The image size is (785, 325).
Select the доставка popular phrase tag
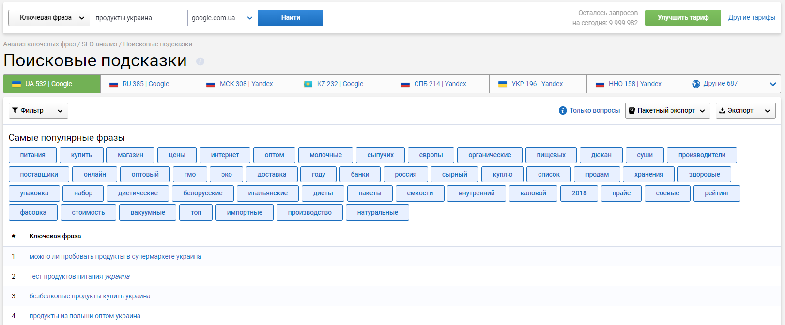click(271, 175)
